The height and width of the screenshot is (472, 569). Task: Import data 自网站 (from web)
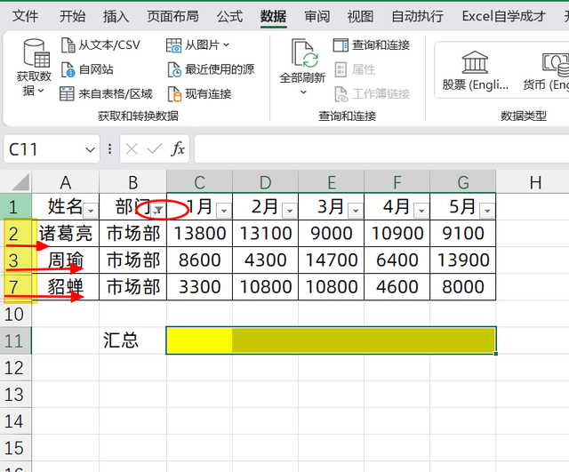point(87,69)
